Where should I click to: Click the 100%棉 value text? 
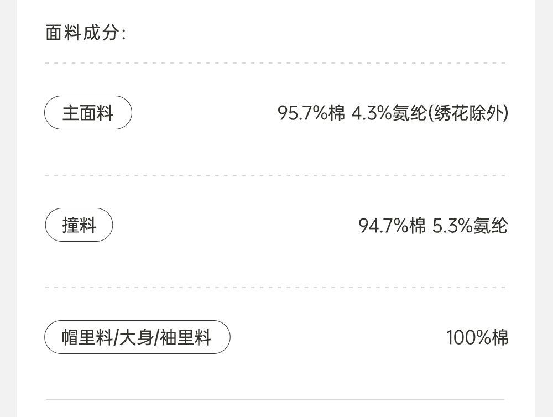tap(477, 337)
